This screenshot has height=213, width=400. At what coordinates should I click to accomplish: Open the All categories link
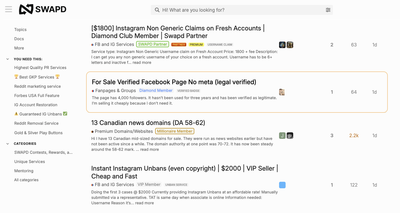pos(26,180)
